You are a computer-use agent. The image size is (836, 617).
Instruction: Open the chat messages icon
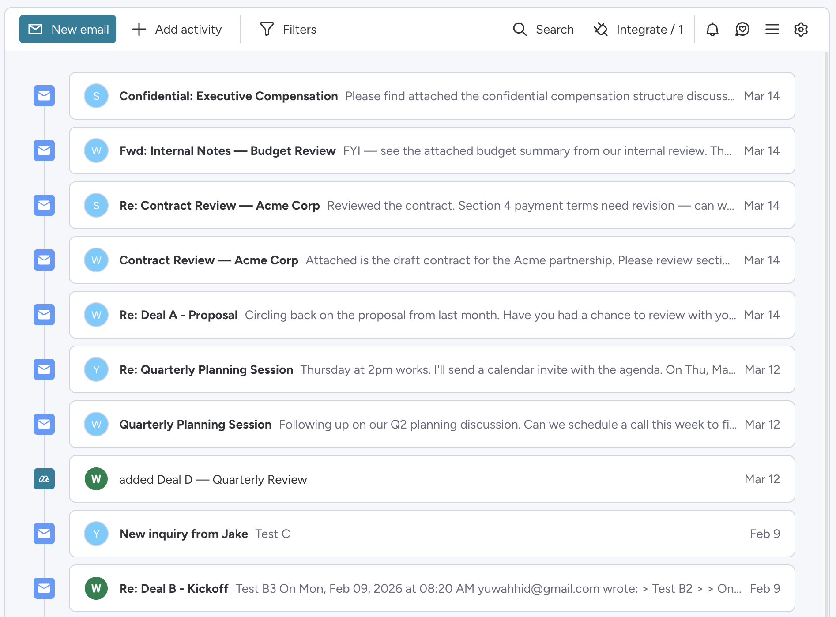[x=742, y=29]
